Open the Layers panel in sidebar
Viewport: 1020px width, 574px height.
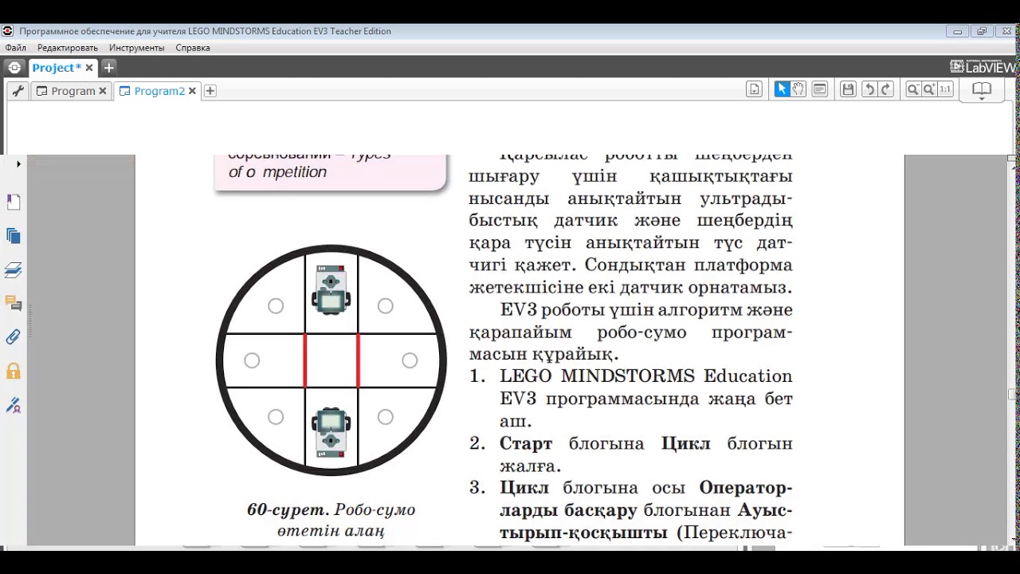[x=13, y=270]
